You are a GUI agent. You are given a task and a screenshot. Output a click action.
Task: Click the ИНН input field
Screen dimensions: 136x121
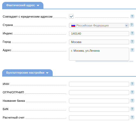99,84
